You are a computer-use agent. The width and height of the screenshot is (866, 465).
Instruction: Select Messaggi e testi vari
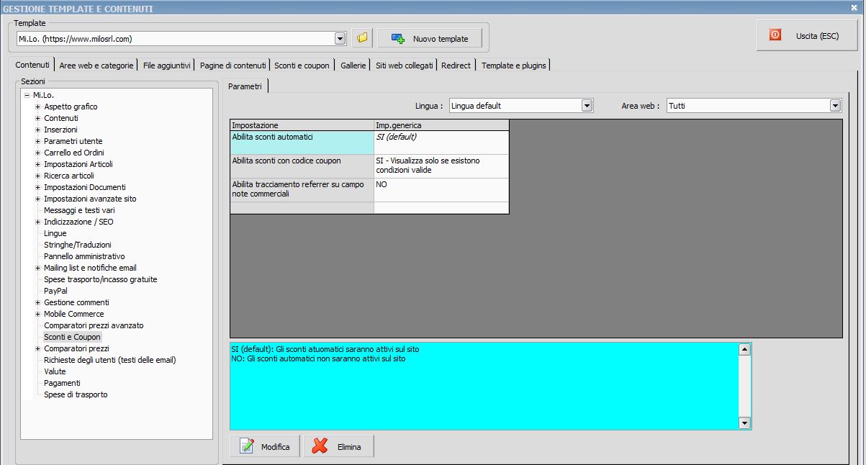point(79,210)
